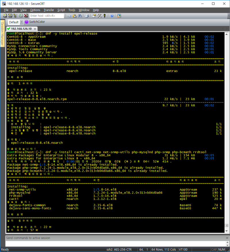Click the Paste icon in the toolbar
230x252 pixels.
coord(74,16)
